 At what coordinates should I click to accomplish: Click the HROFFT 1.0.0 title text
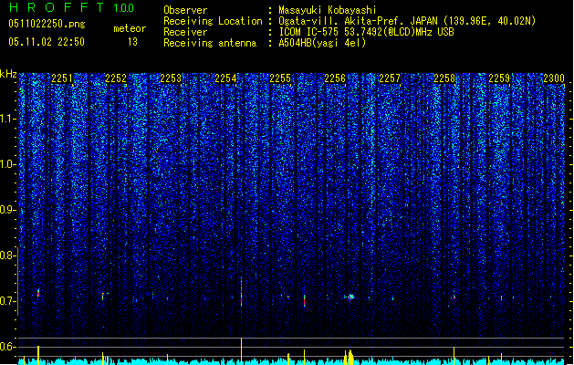click(72, 7)
